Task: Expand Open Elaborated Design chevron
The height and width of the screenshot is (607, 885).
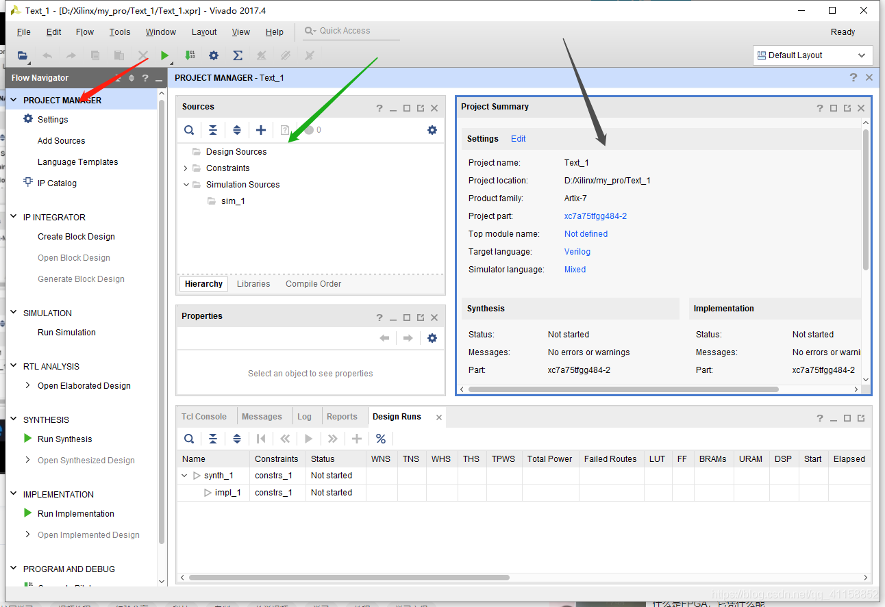Action: click(x=27, y=385)
